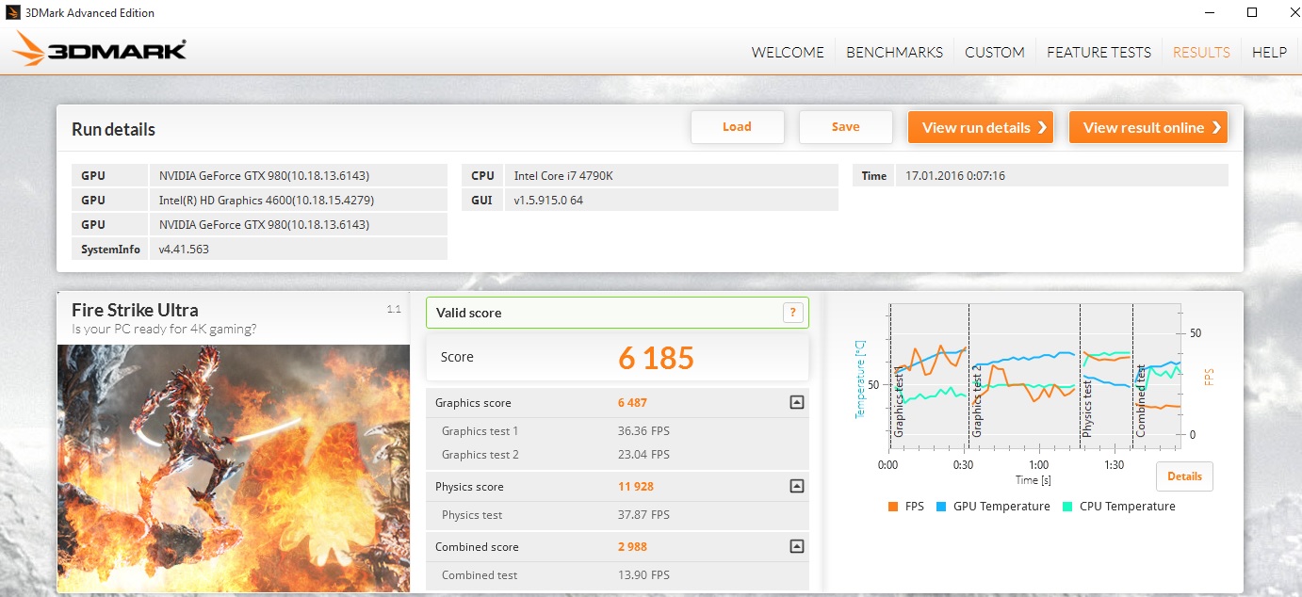
Task: Switch to CUSTOM tab
Action: (995, 53)
